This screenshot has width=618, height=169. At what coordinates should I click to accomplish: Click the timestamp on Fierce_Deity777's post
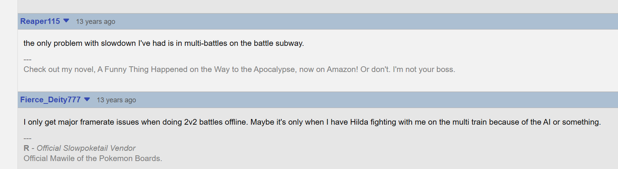pos(116,100)
